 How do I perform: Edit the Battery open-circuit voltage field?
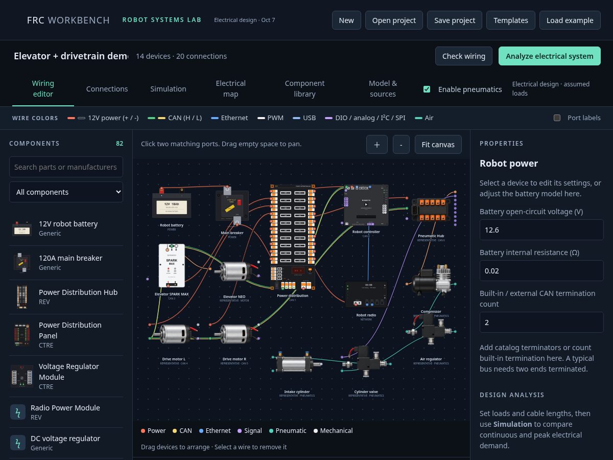tap(541, 230)
